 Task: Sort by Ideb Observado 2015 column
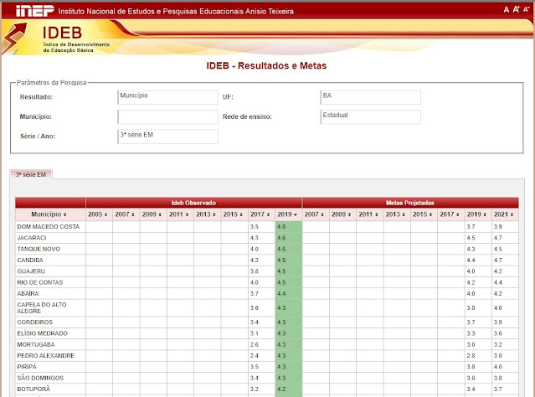(x=234, y=214)
